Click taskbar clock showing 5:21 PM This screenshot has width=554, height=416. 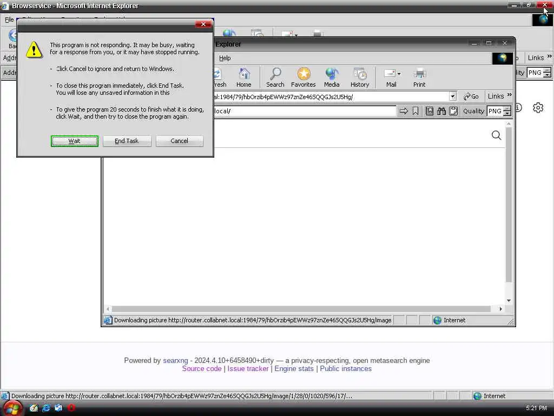pyautogui.click(x=536, y=408)
